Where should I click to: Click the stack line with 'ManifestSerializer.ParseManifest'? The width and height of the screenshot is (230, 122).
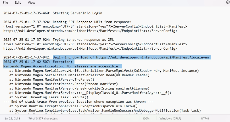click(x=104, y=71)
